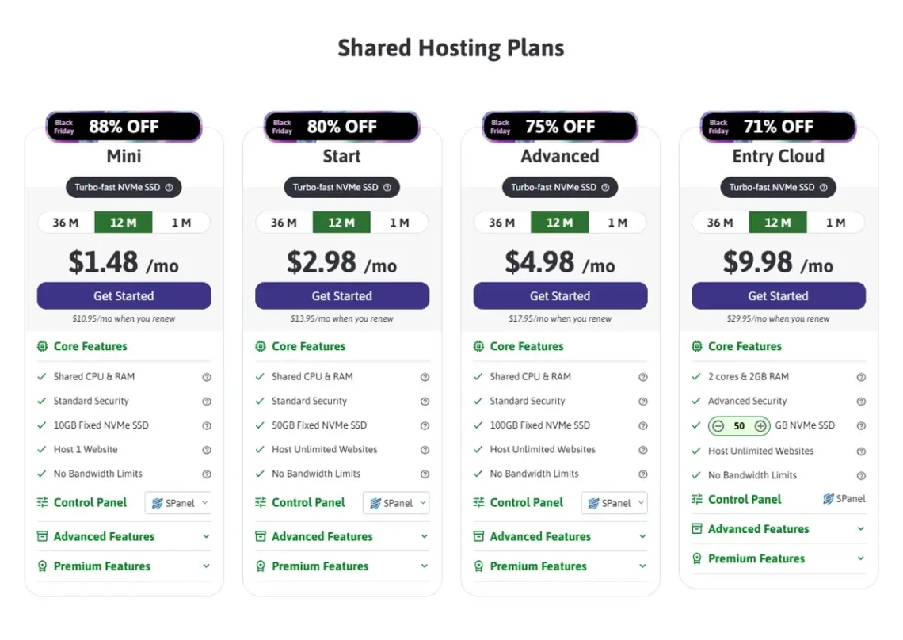903x640 pixels.
Task: Select the 36 M billing term on Mini plan
Action: click(65, 223)
